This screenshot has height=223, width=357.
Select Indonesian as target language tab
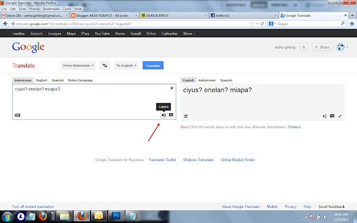pos(207,80)
